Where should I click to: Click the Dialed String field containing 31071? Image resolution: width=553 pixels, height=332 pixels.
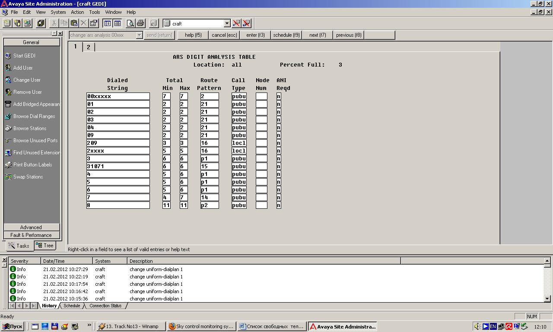point(118,166)
